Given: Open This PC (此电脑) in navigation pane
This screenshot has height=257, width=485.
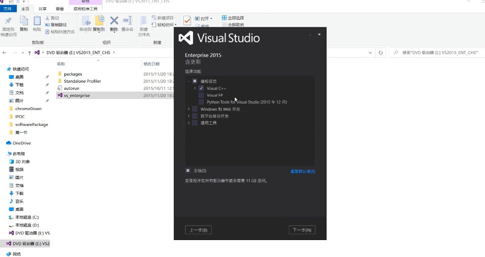Looking at the screenshot, I should tap(19, 154).
